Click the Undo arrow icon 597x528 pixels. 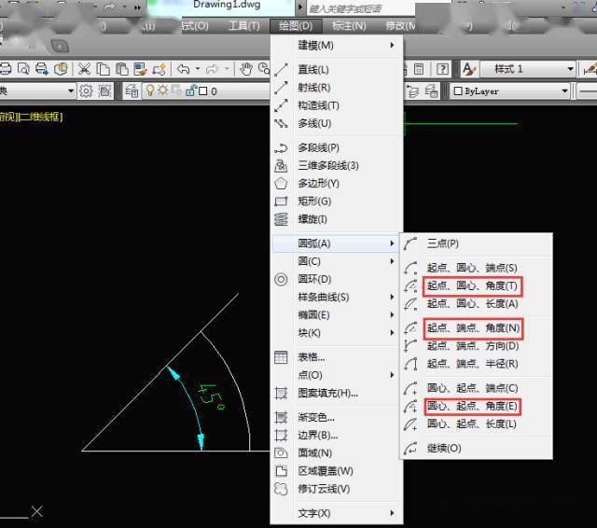pyautogui.click(x=183, y=69)
